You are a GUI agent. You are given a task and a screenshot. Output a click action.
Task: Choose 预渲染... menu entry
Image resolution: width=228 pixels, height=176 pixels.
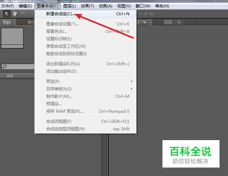tap(86, 104)
